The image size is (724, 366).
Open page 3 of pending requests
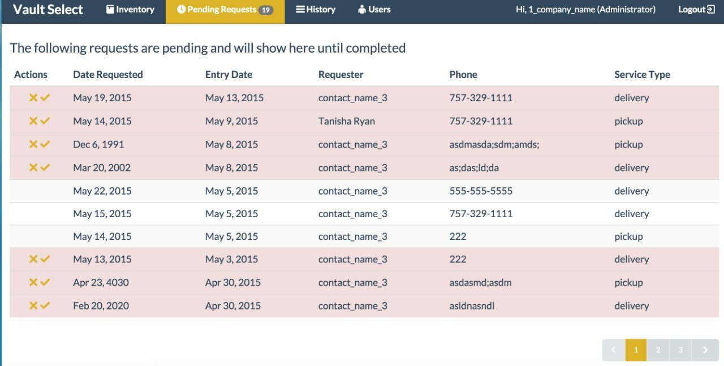tap(680, 350)
